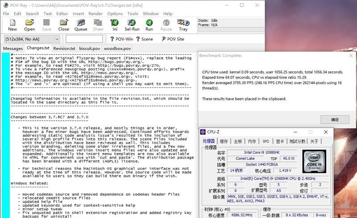Open the Ini settings icon

click(x=115, y=25)
